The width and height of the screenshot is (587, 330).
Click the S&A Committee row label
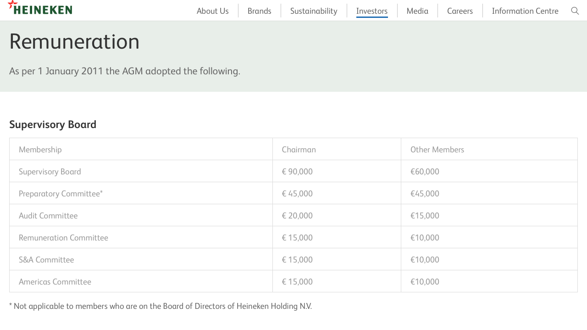[x=46, y=260]
